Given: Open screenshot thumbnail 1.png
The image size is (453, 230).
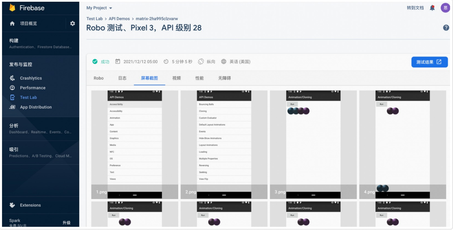Looking at the screenshot, I should (x=135, y=145).
